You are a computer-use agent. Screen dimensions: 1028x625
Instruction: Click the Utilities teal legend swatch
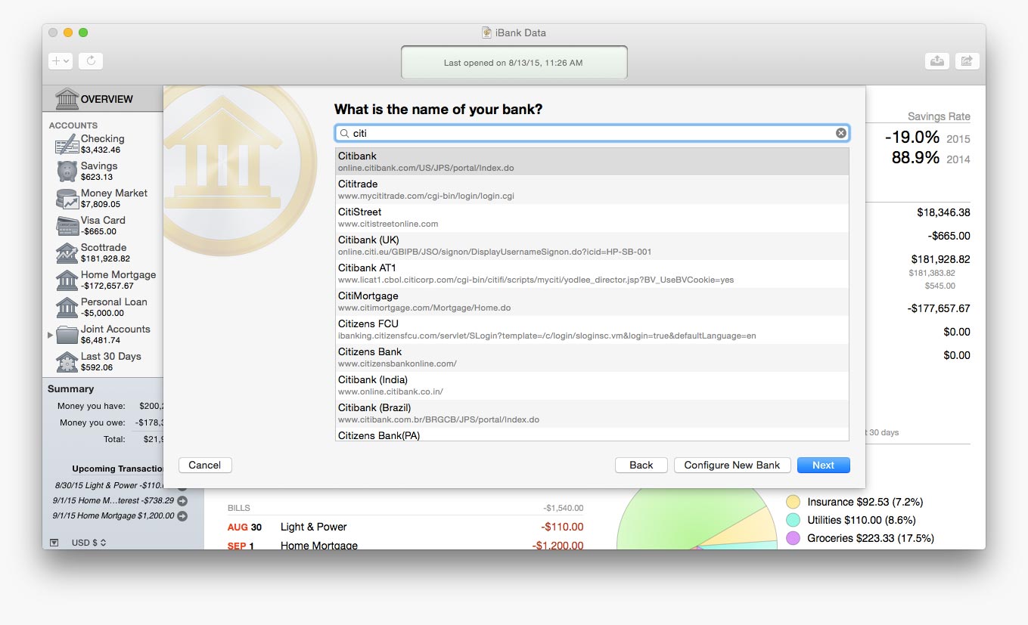pyautogui.click(x=793, y=520)
